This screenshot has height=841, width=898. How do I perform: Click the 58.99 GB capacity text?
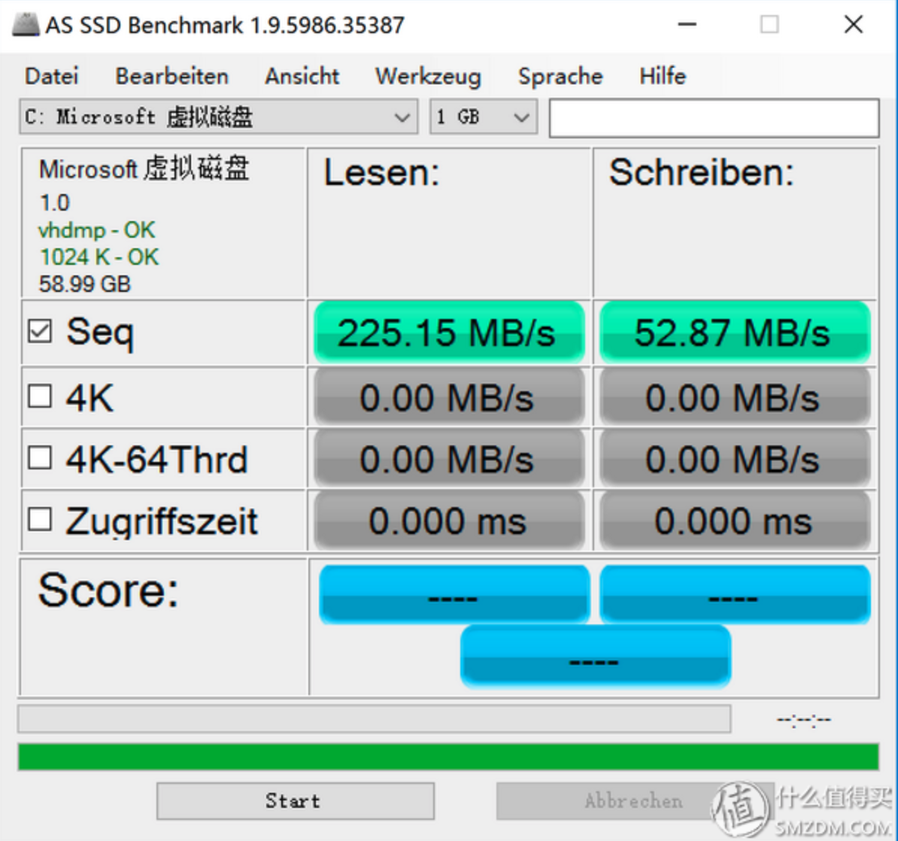tap(85, 284)
